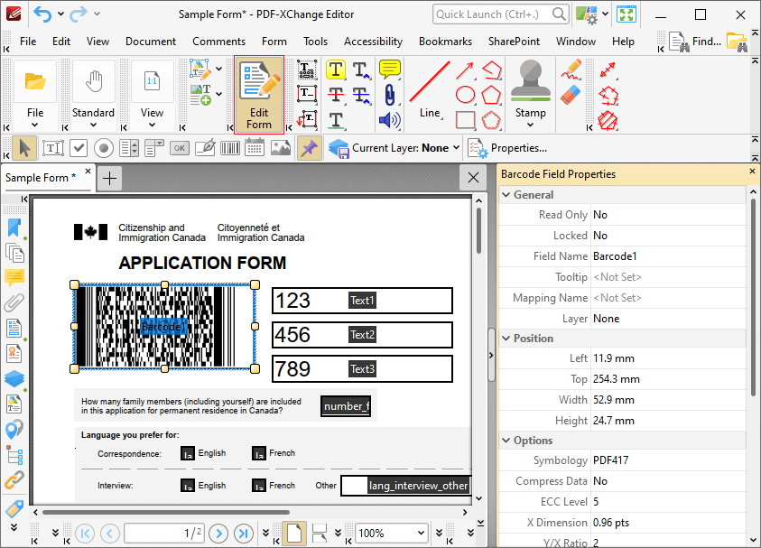761x548 pixels.
Task: Select the List Box field tool
Action: tap(129, 148)
